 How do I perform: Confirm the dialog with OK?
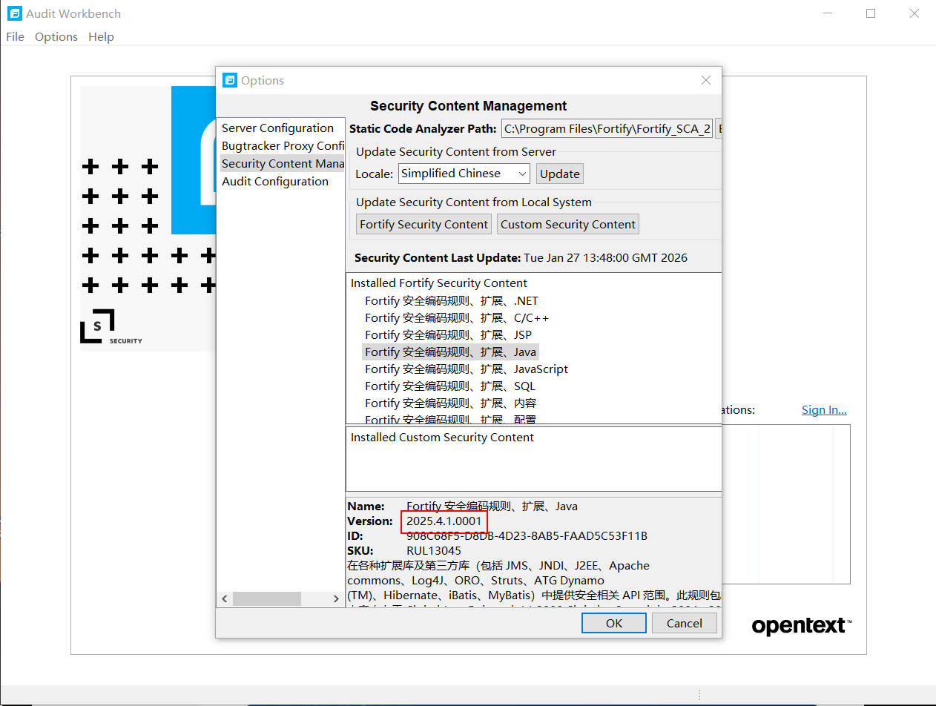click(613, 623)
